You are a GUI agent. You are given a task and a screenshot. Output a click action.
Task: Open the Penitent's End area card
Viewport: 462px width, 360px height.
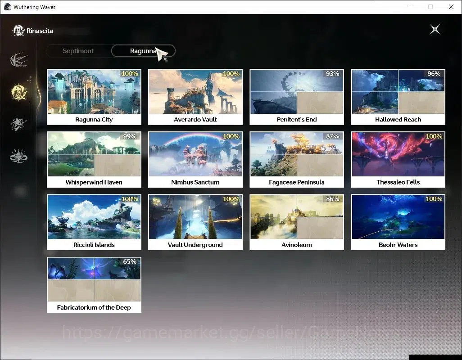[x=297, y=97]
